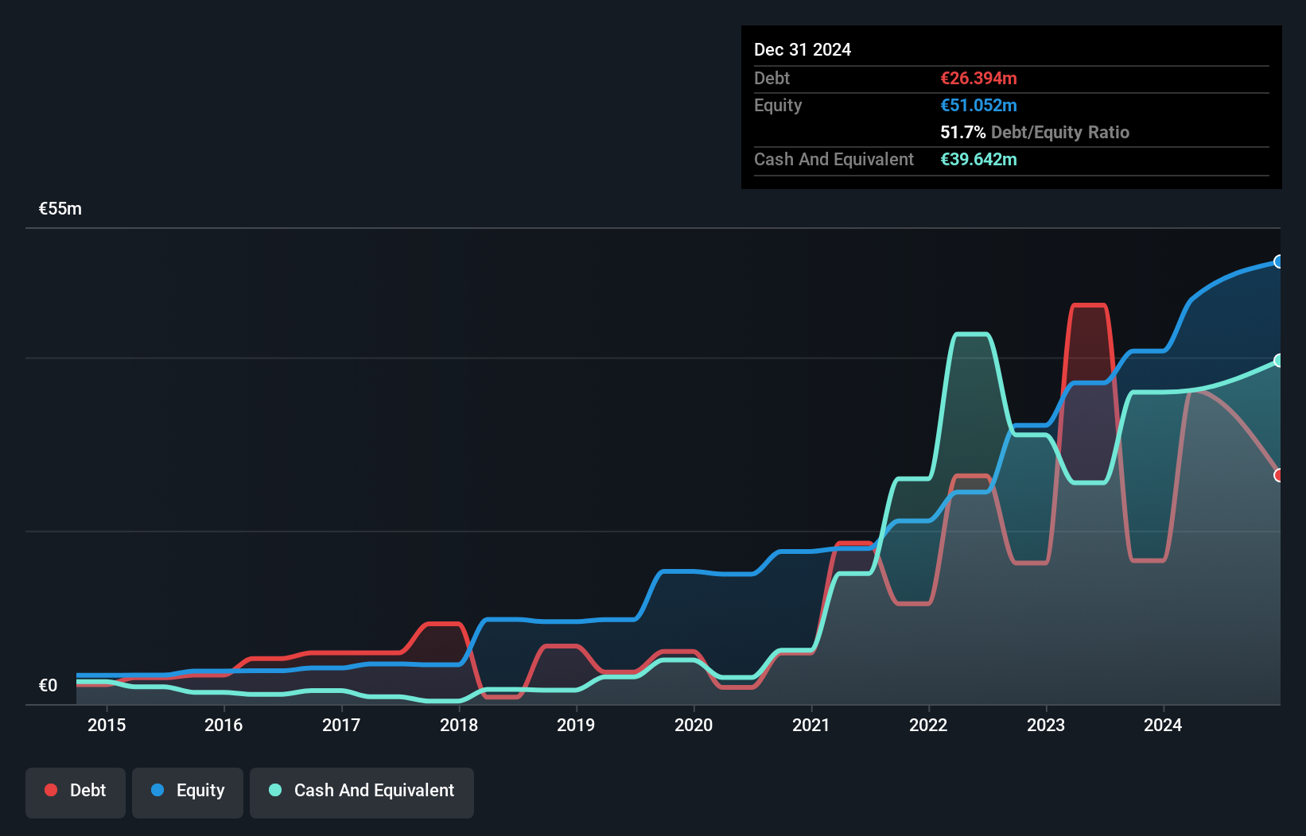Screen dimensions: 1306x836
Task: Click the €55m axis gridline label
Action: (60, 208)
